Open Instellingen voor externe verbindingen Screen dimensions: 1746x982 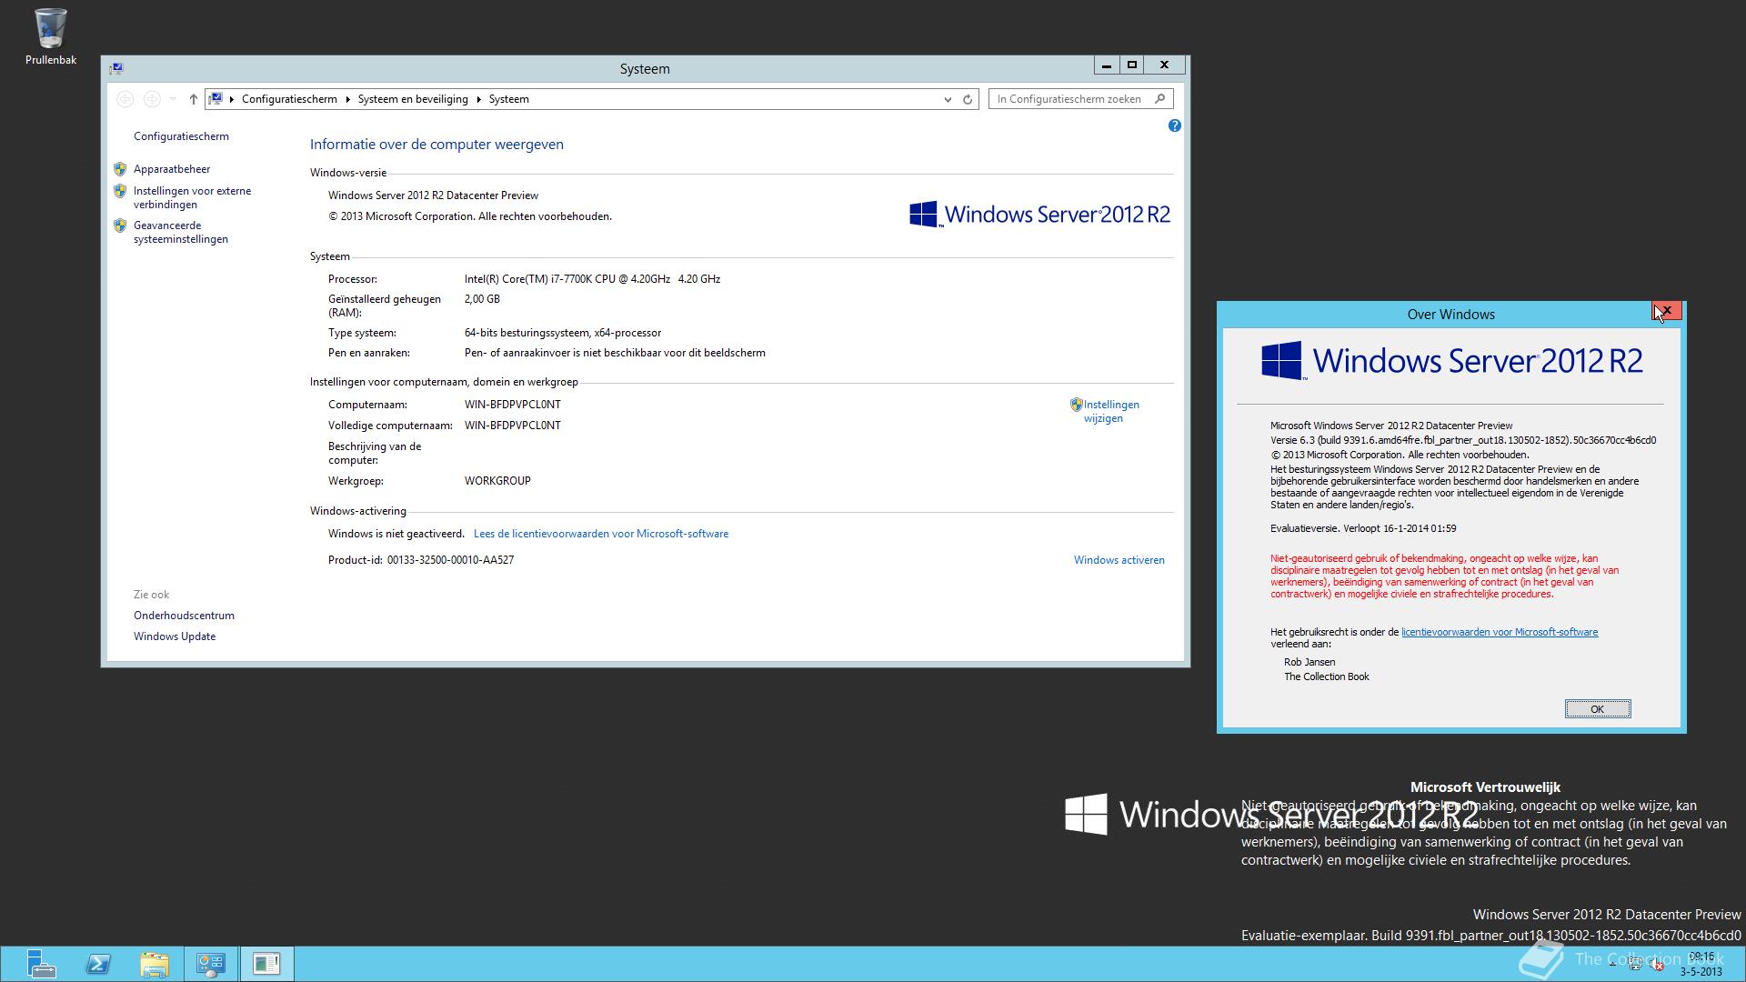(192, 197)
